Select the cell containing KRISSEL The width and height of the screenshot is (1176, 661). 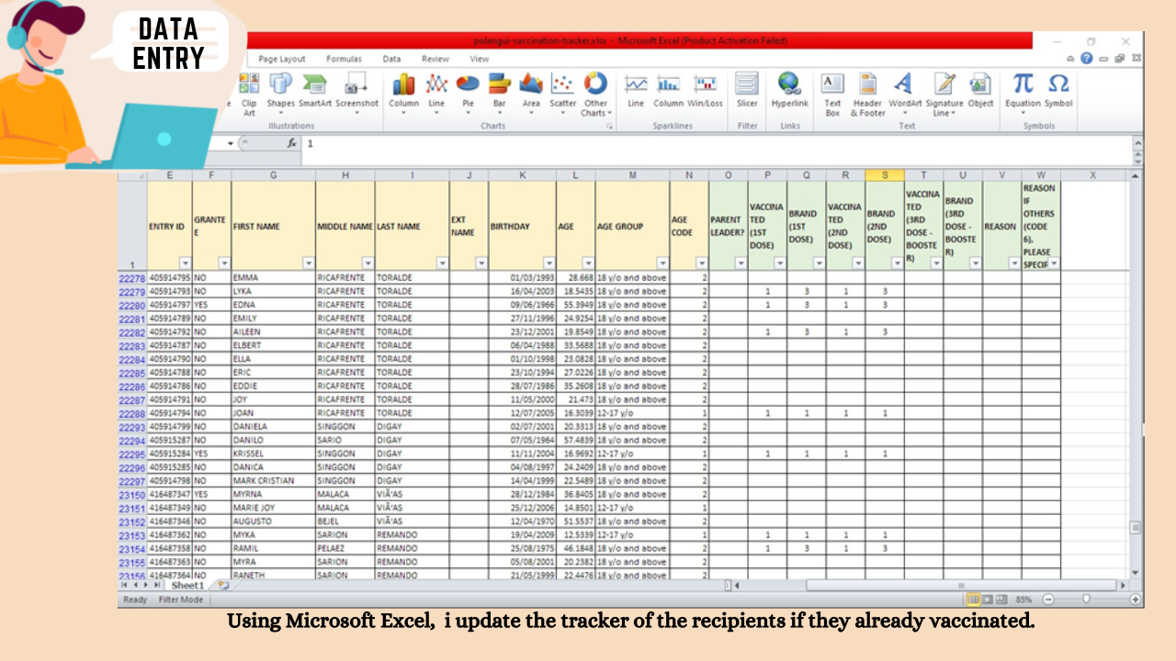(x=273, y=454)
